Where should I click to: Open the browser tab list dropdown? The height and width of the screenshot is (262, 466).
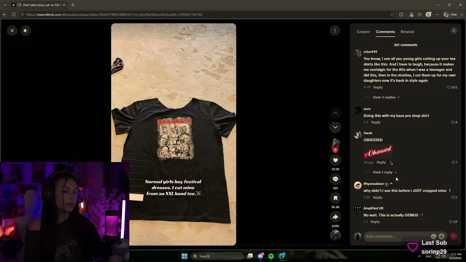(5, 5)
